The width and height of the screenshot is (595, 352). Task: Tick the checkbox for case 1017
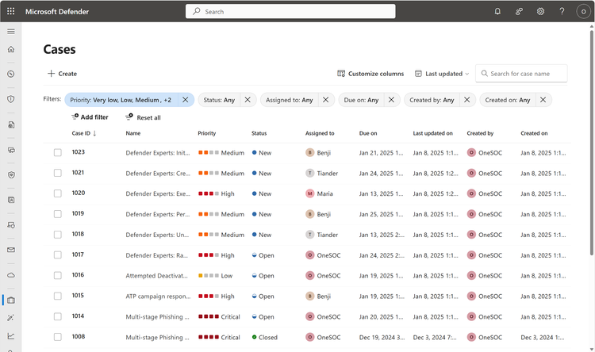click(57, 255)
